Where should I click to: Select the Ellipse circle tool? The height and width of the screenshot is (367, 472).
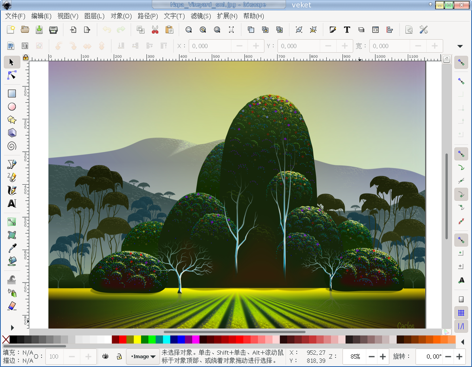point(12,107)
